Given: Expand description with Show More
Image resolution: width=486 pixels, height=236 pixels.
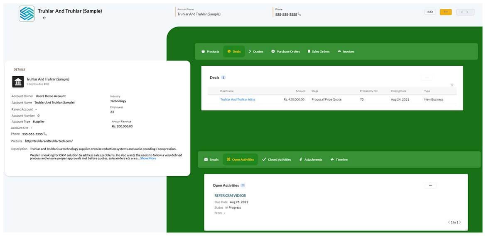Looking at the screenshot, I should tap(148, 158).
